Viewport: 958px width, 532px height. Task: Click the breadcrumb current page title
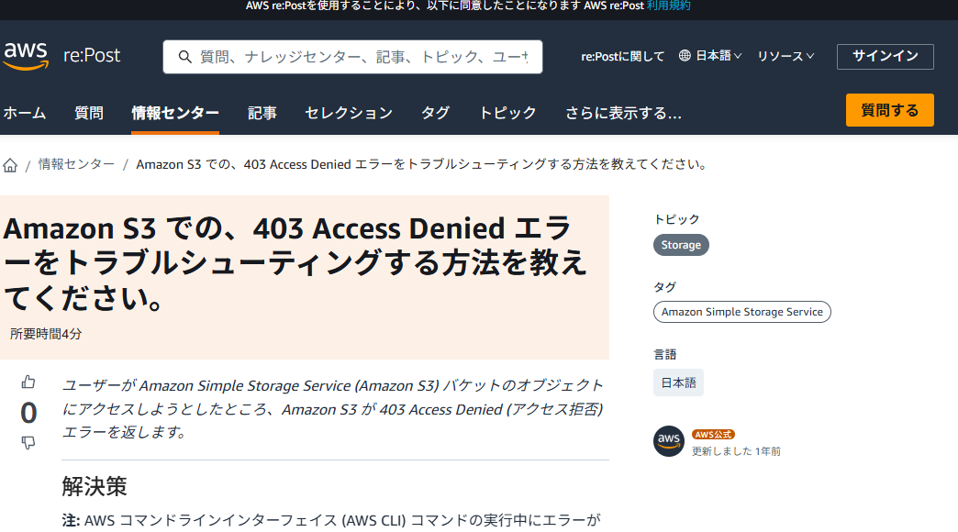(421, 164)
